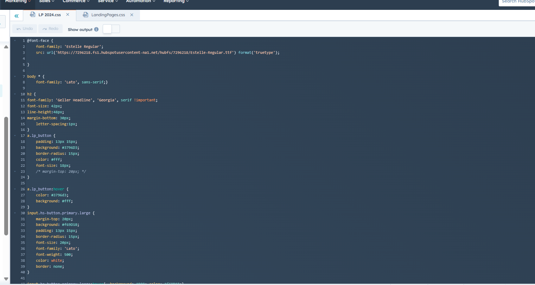Open the Service menu
Image resolution: width=535 pixels, height=285 pixels.
(x=108, y=1)
